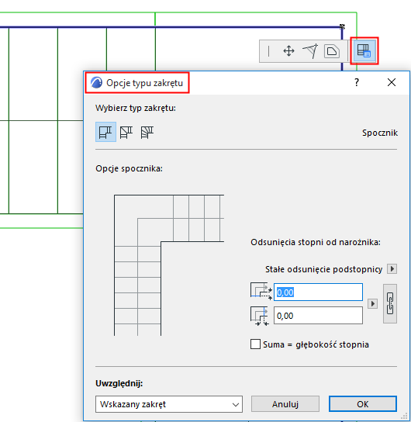Click the Opcje spocznika label

pyautogui.click(x=129, y=169)
